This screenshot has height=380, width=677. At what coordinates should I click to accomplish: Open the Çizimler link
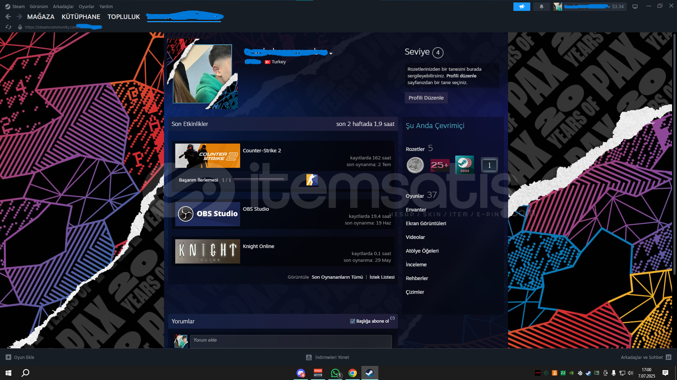click(x=415, y=292)
